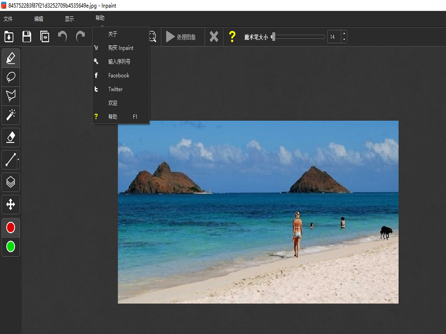Screen dimensions: 446x334
Task: Increase magic pen size with up arrow
Action: pyautogui.click(x=344, y=34)
